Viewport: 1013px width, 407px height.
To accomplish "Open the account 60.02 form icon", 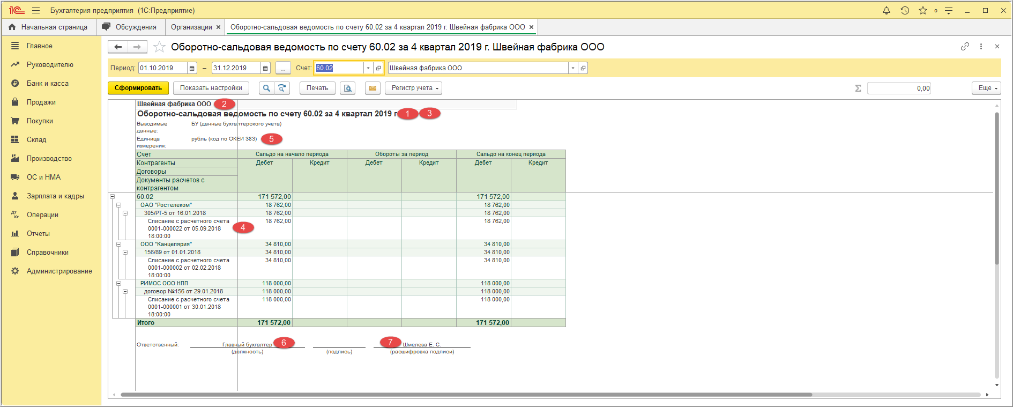I will (378, 68).
